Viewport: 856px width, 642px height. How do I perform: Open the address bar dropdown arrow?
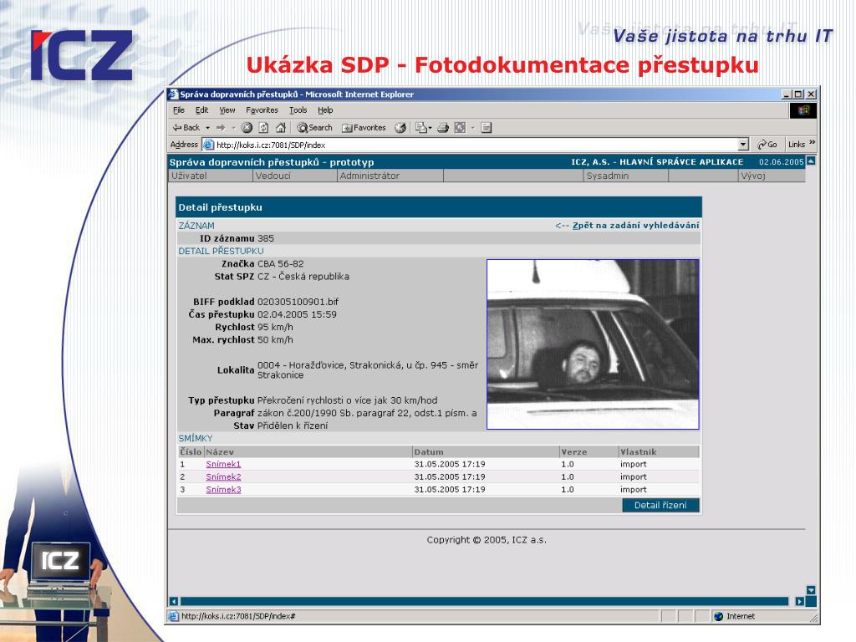point(743,145)
